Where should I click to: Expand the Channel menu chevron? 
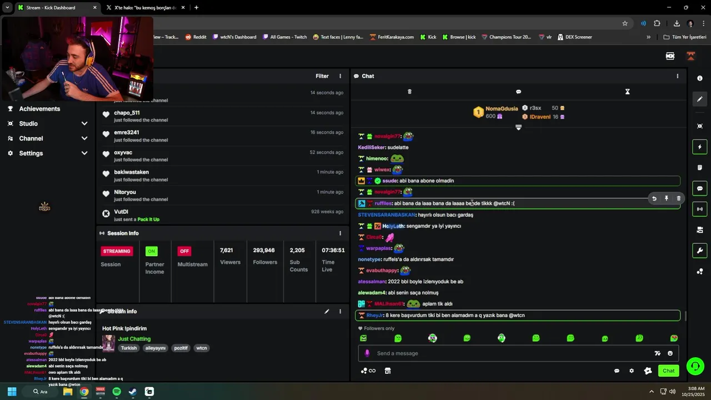tap(84, 138)
